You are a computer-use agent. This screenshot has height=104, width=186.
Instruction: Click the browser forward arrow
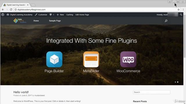pos(7,10)
